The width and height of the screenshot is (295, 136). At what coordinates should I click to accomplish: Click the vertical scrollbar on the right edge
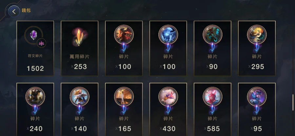pyautogui.click(x=293, y=102)
